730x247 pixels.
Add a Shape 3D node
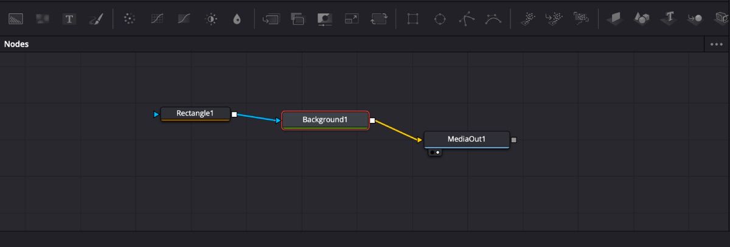(x=641, y=19)
